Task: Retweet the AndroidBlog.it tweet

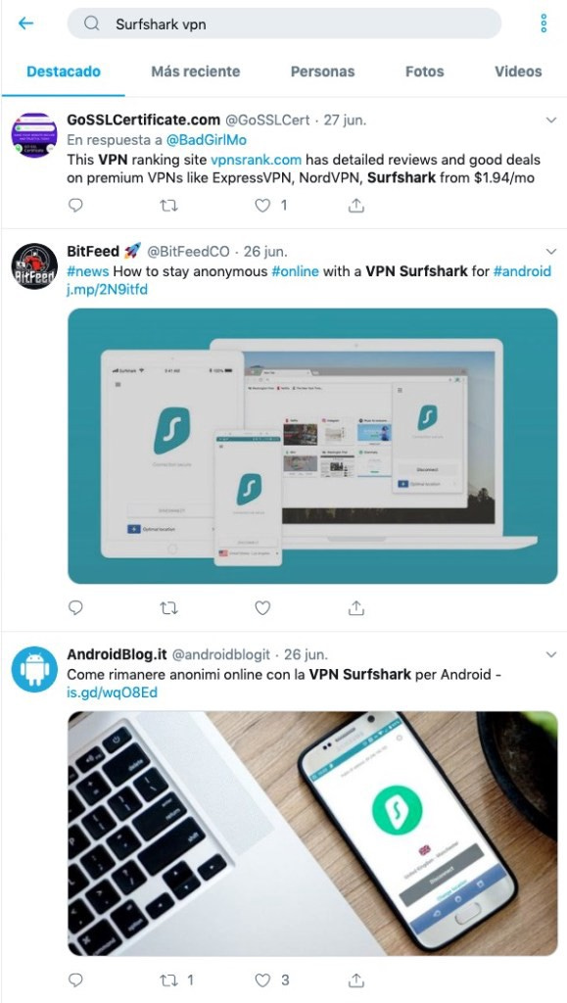Action: click(168, 979)
